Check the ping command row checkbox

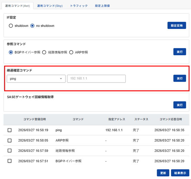(10, 130)
